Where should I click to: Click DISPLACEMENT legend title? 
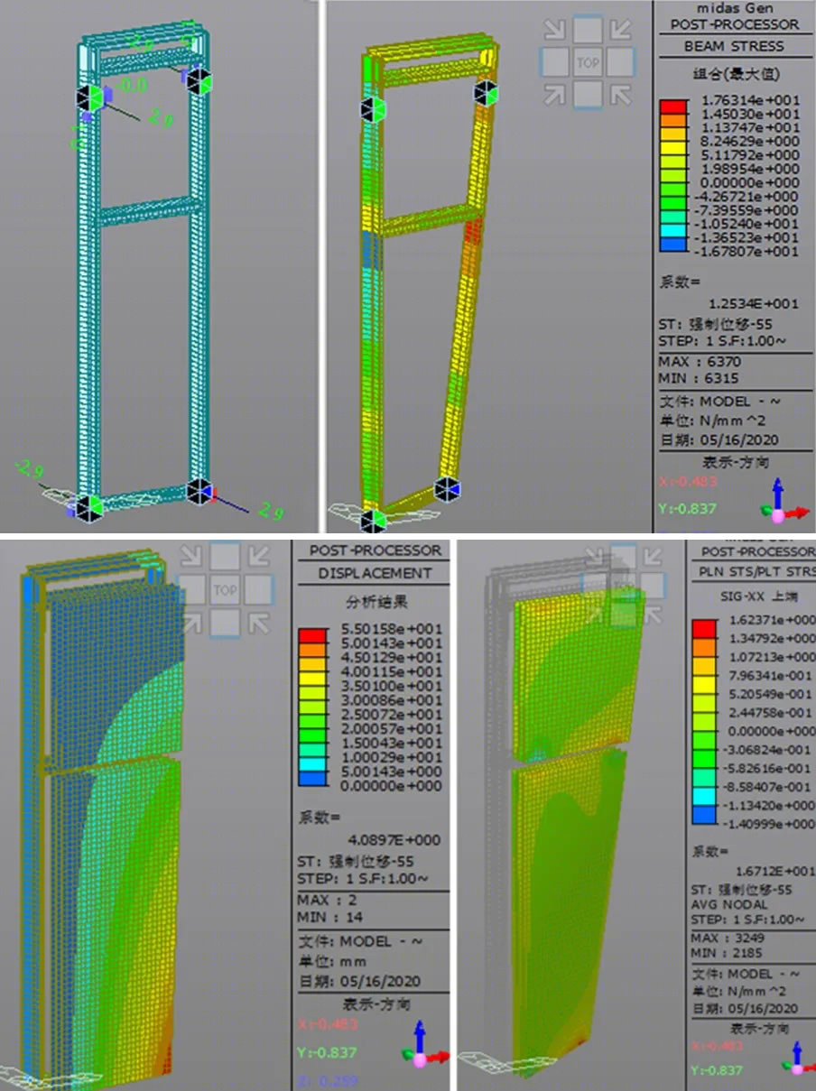click(375, 573)
